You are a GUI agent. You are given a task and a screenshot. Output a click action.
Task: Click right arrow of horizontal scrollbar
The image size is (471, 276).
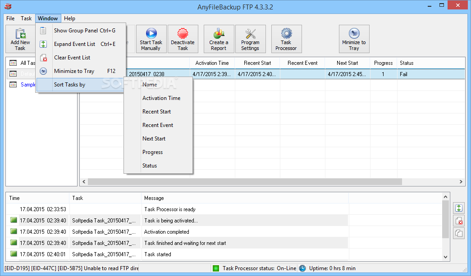pos(461,181)
